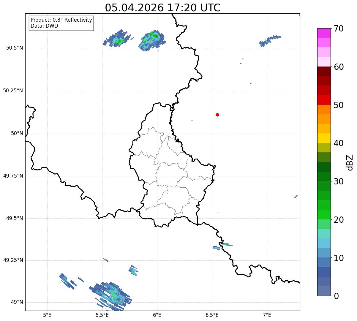Click the Product 0.8° Reflectivity info box
The height and width of the screenshot is (321, 357).
(61, 23)
